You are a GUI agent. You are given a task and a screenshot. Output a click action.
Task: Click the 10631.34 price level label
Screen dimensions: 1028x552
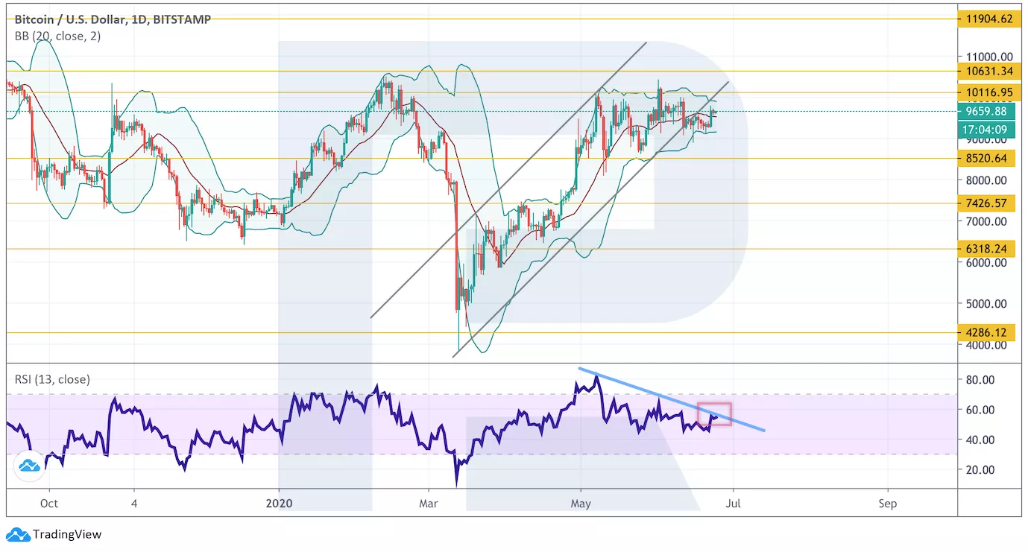pyautogui.click(x=986, y=71)
